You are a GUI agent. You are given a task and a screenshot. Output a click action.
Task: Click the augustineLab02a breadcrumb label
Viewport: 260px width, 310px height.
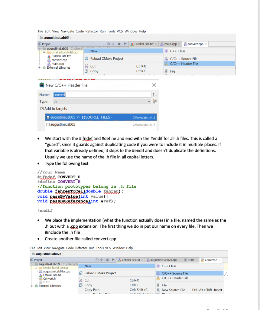(x=49, y=254)
